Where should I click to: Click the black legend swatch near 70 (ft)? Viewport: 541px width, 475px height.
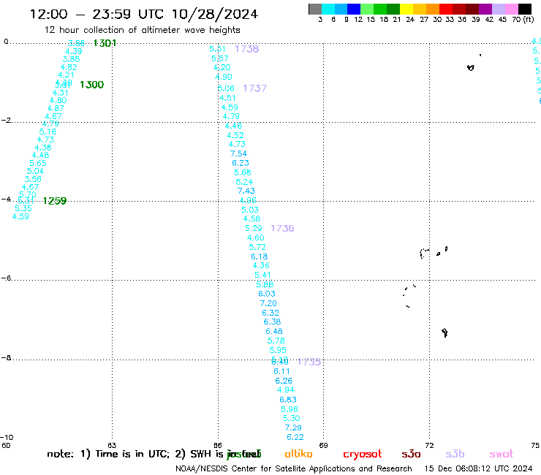tap(525, 9)
